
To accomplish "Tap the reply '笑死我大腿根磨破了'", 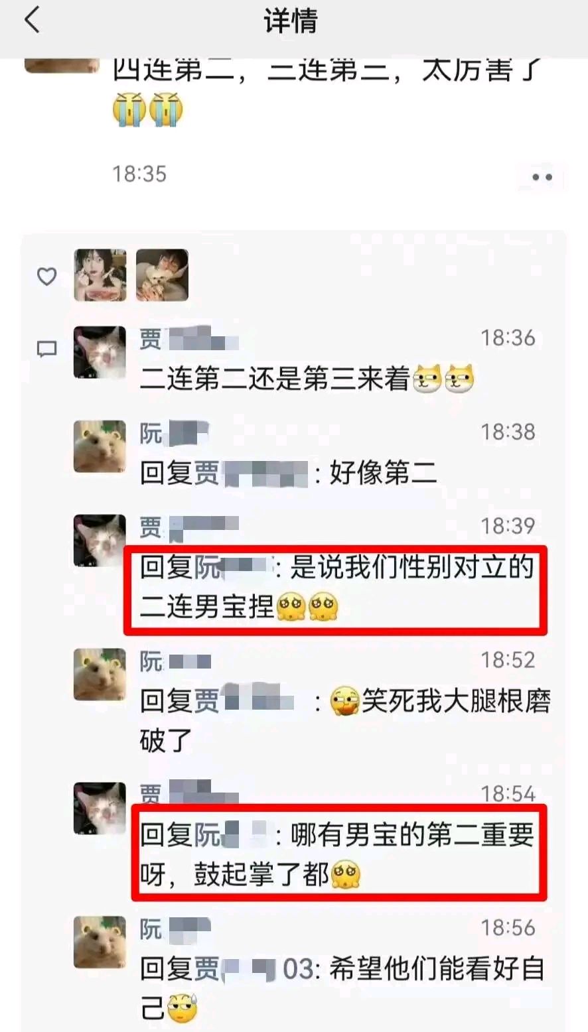I will [345, 721].
